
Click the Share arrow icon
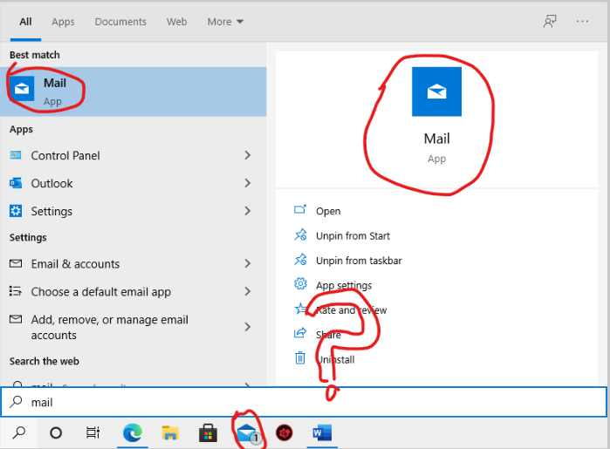pyautogui.click(x=300, y=334)
